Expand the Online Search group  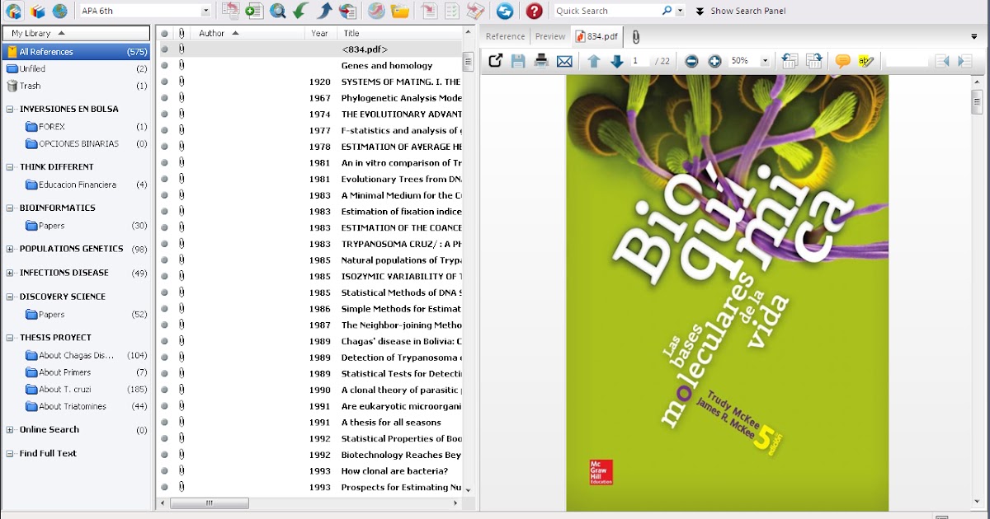click(x=10, y=430)
